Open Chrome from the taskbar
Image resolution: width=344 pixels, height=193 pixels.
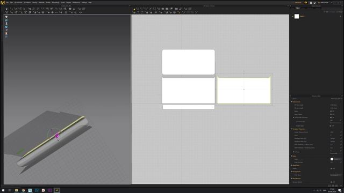click(x=23, y=190)
